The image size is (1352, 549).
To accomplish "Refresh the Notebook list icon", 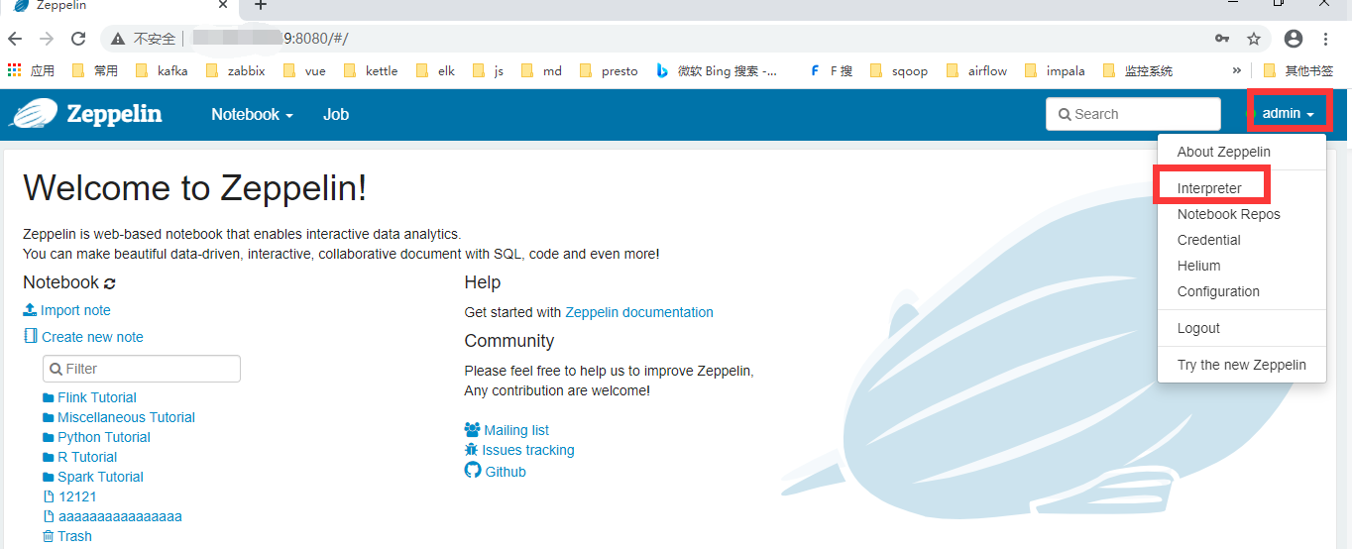I will (x=109, y=283).
